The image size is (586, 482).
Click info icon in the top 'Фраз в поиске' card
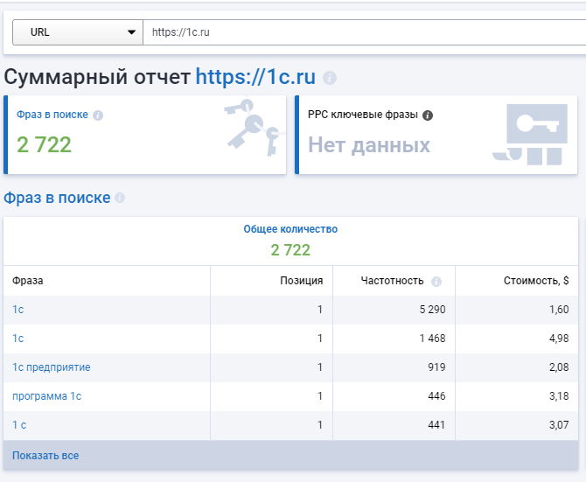pos(98,115)
